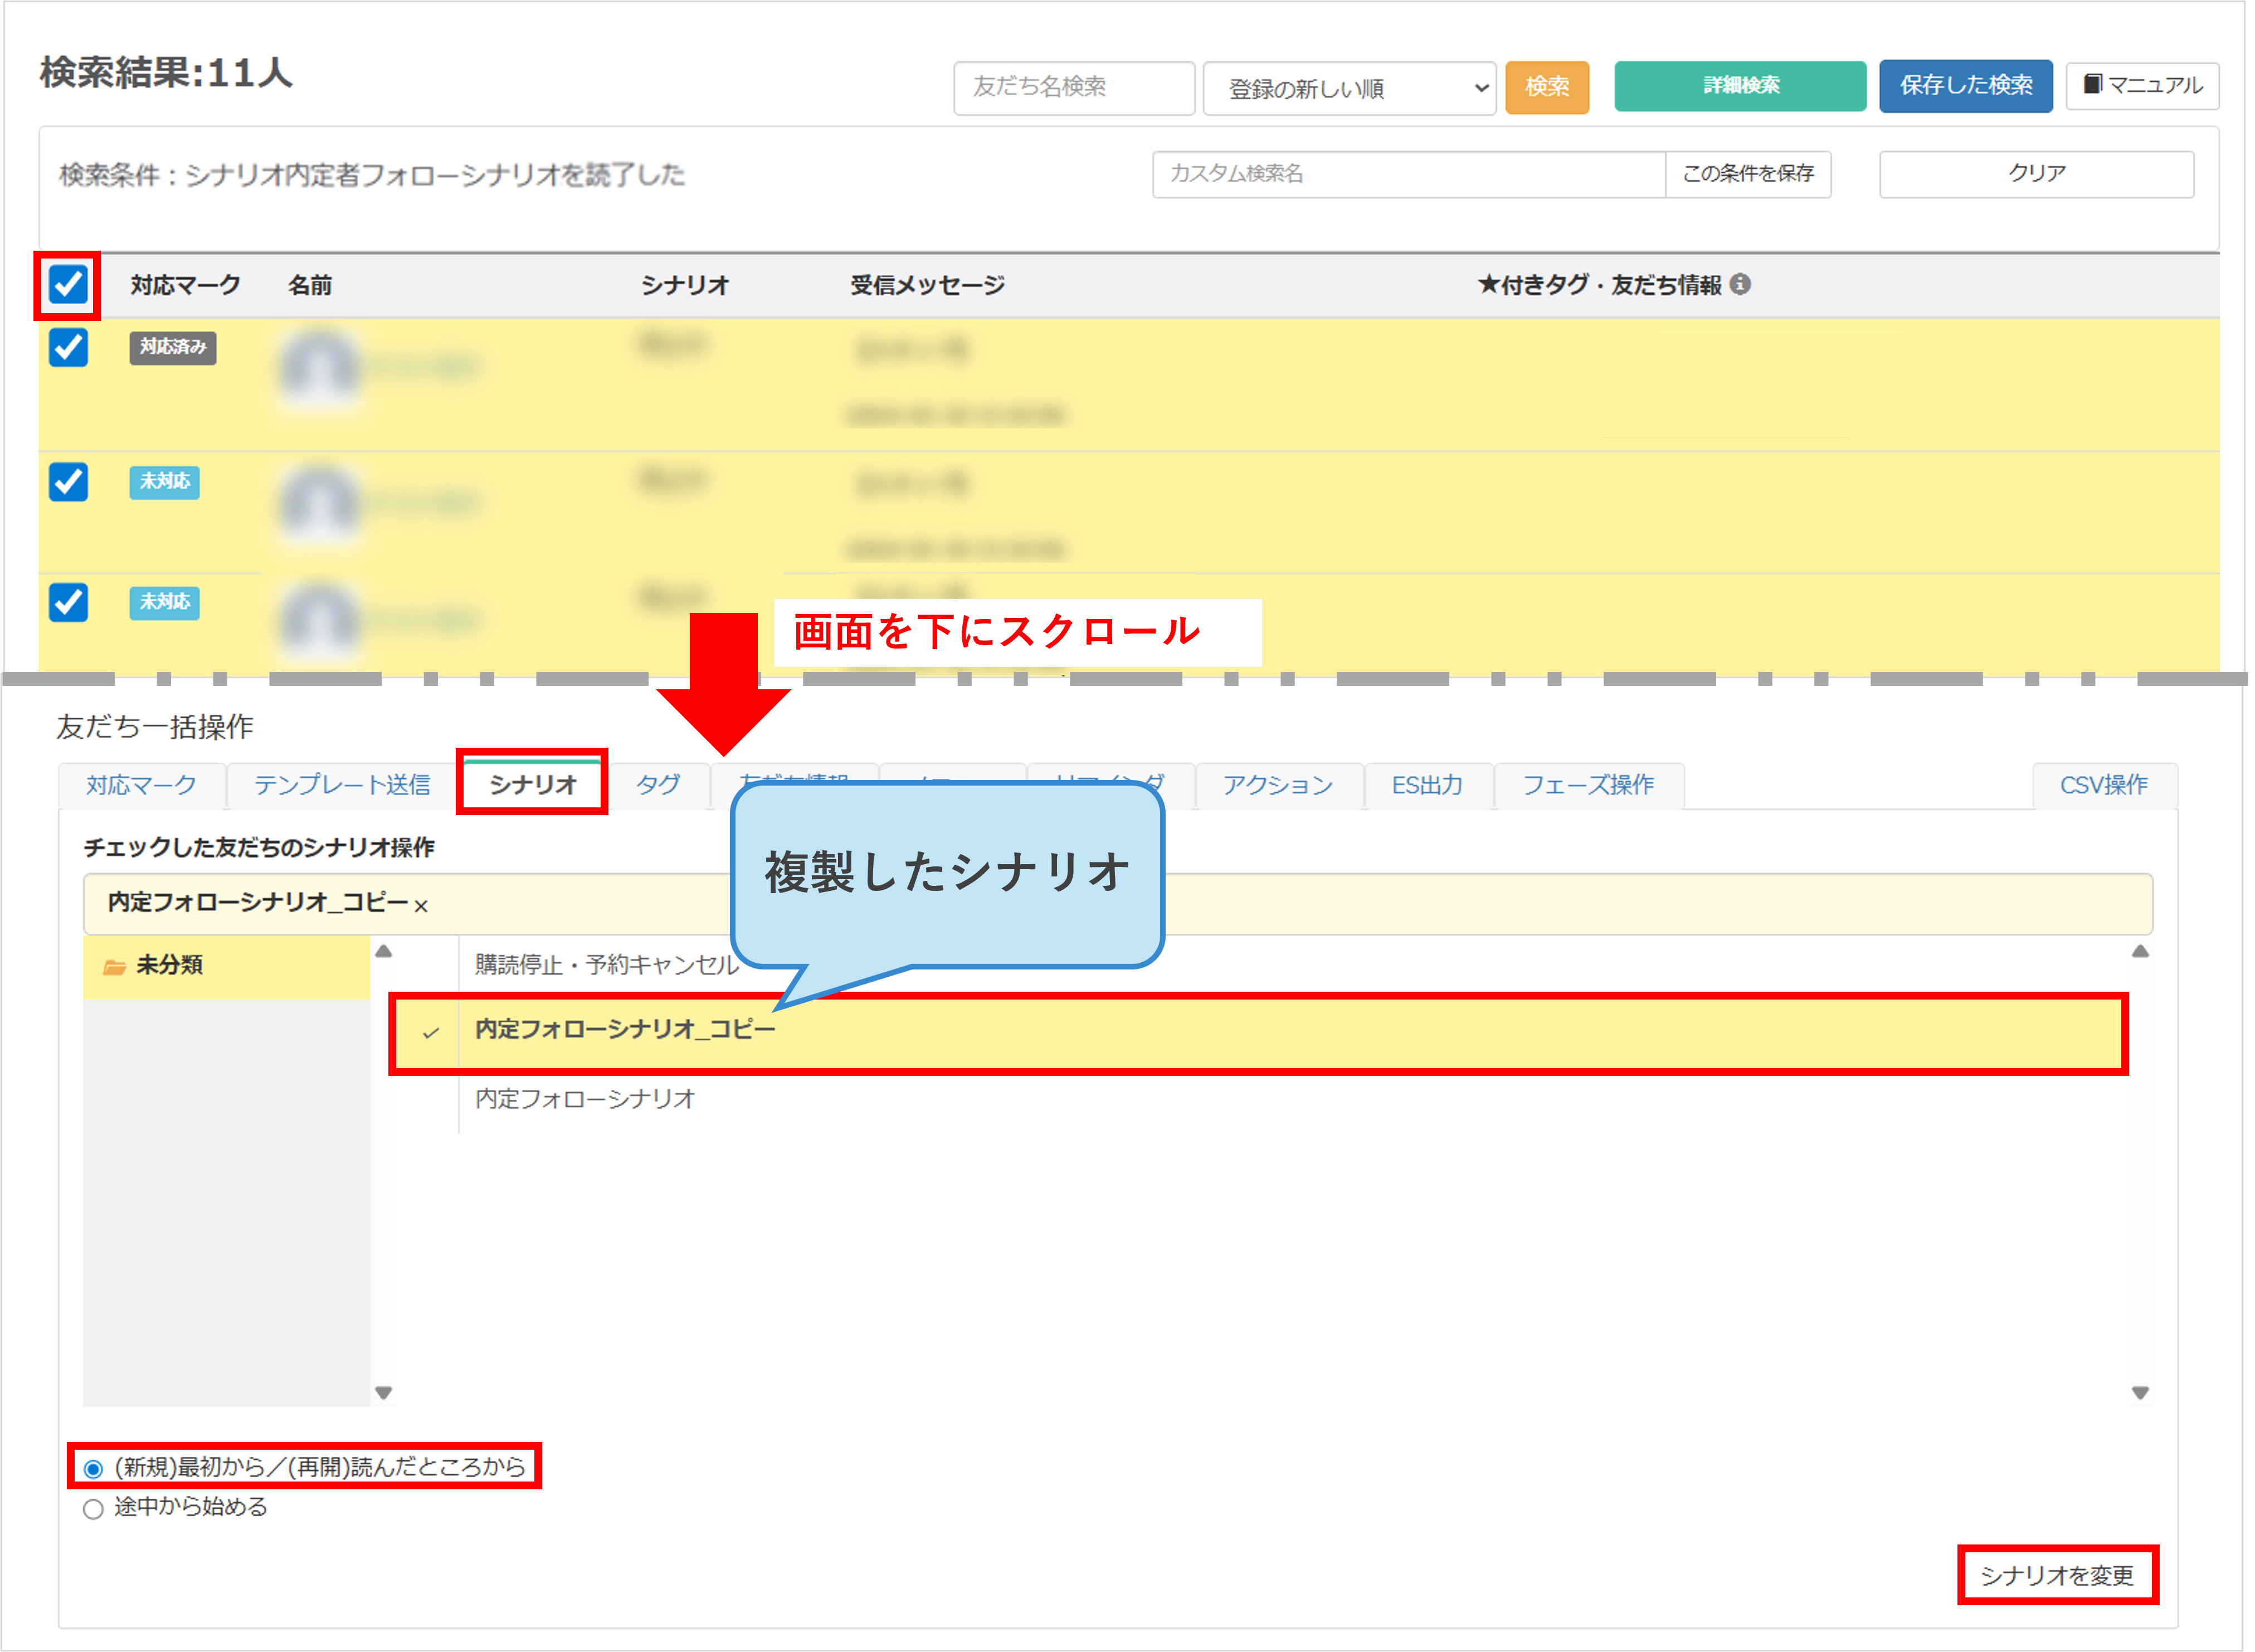
Task: Click the 未分類 folder icon
Action: click(x=114, y=967)
